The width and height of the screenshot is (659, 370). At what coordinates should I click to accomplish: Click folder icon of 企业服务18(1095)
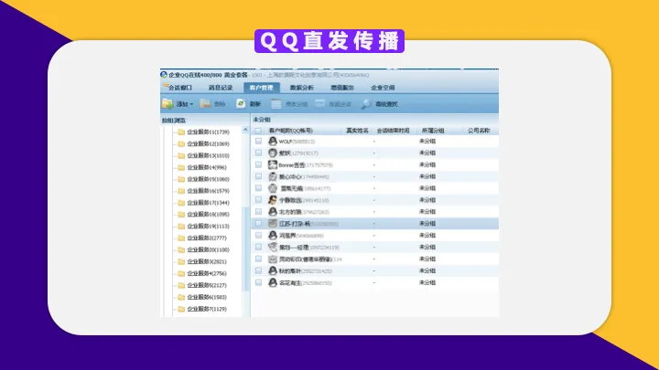point(181,215)
